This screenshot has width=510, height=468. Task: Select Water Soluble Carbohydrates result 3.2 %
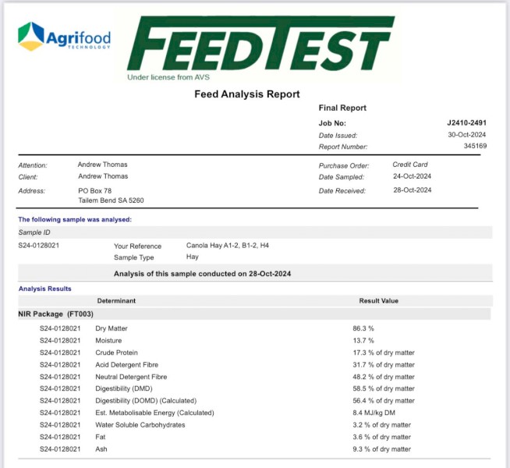[382, 425]
